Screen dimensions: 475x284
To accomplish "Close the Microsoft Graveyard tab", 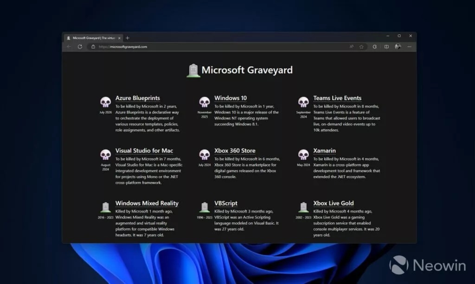I will 119,38.
